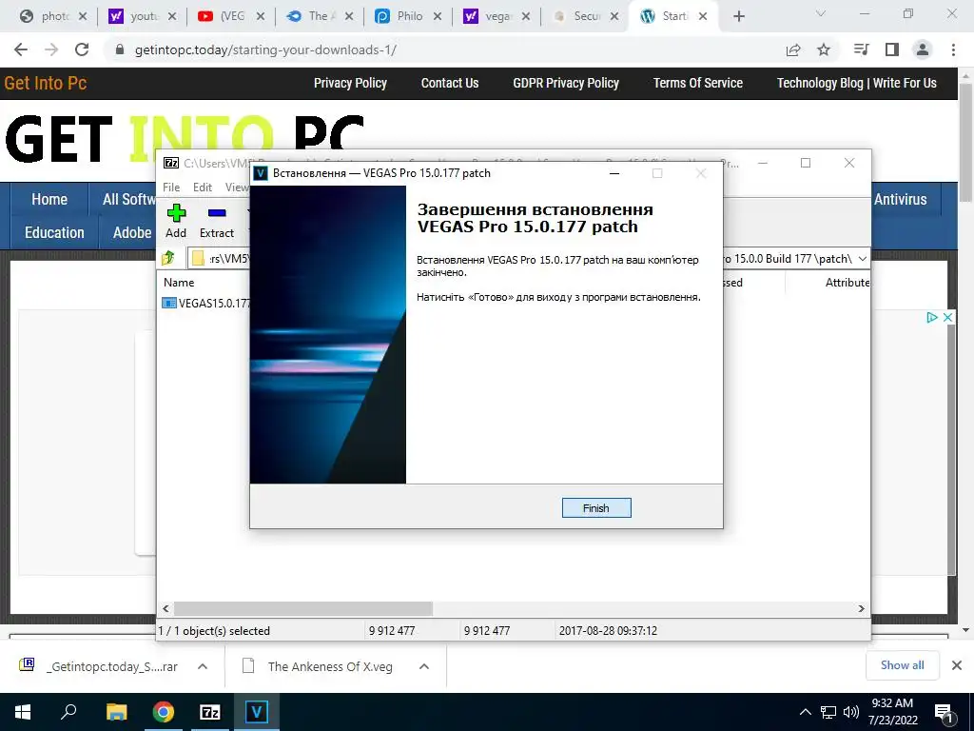
Task: Open the Contact Us link
Action: (x=450, y=83)
